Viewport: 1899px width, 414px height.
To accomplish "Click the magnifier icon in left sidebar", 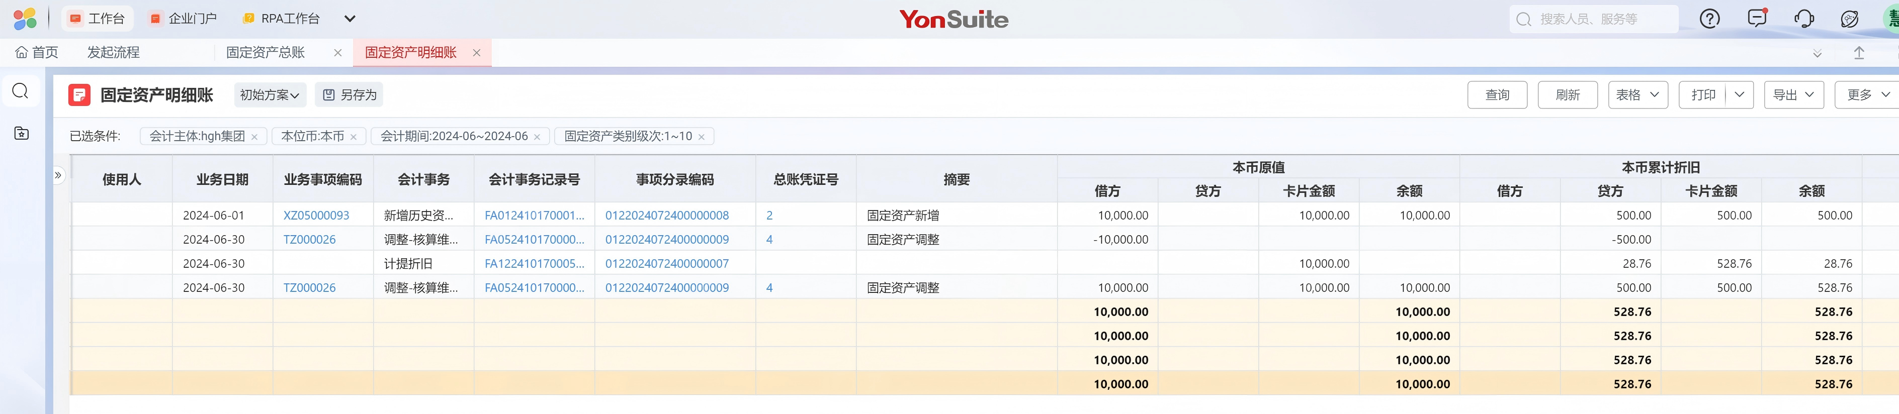I will [21, 90].
